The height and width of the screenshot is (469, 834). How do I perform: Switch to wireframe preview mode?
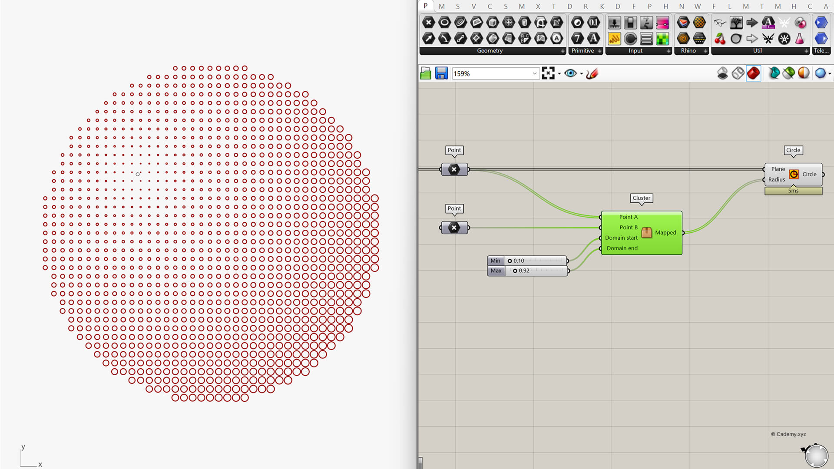pyautogui.click(x=738, y=73)
